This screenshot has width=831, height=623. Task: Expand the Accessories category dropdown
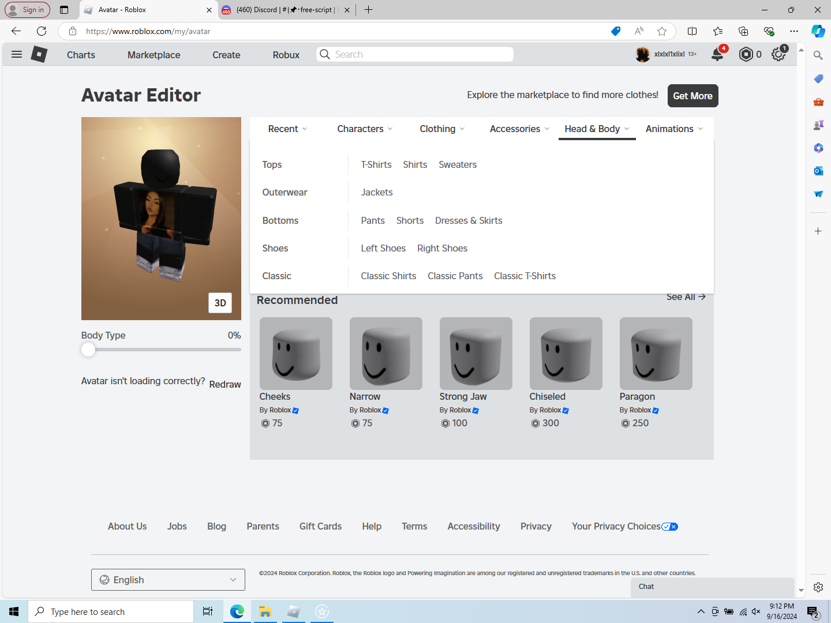(x=520, y=129)
